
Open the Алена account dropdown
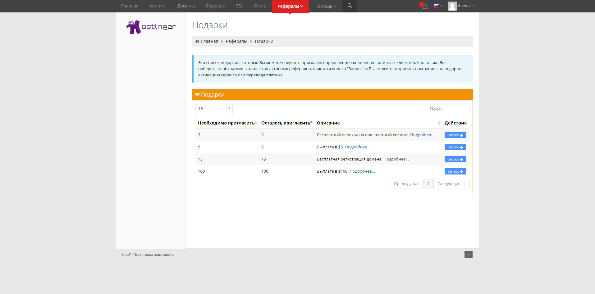(x=464, y=6)
